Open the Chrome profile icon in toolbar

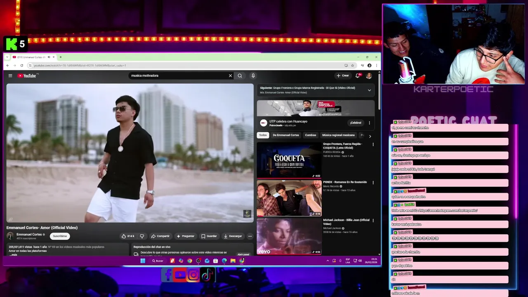(x=369, y=65)
